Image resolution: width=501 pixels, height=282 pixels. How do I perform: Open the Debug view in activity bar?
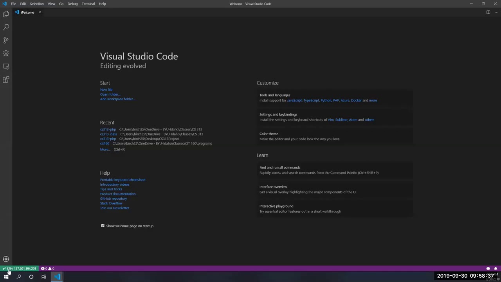point(6,53)
